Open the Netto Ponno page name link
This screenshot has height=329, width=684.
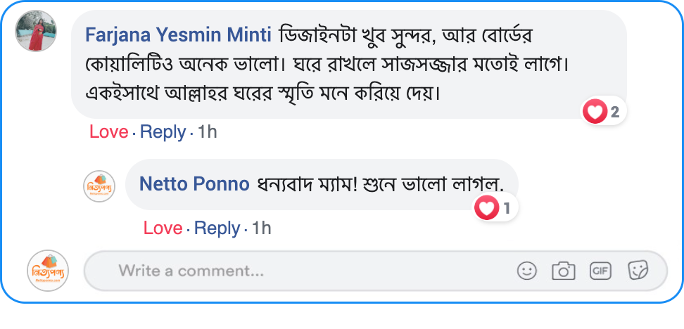[194, 184]
